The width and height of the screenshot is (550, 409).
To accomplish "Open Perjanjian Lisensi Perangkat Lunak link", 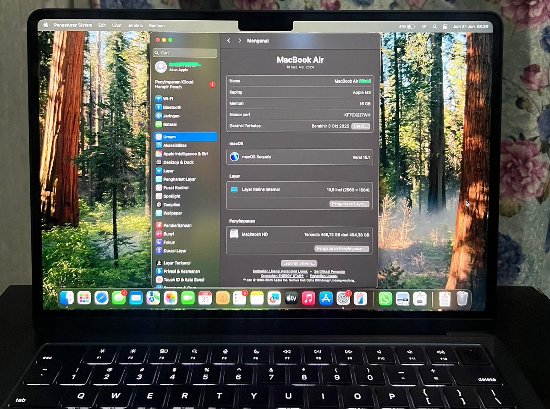I will [280, 271].
